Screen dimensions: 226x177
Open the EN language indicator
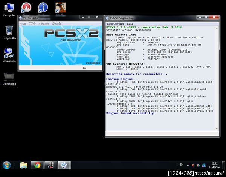click(x=182, y=165)
